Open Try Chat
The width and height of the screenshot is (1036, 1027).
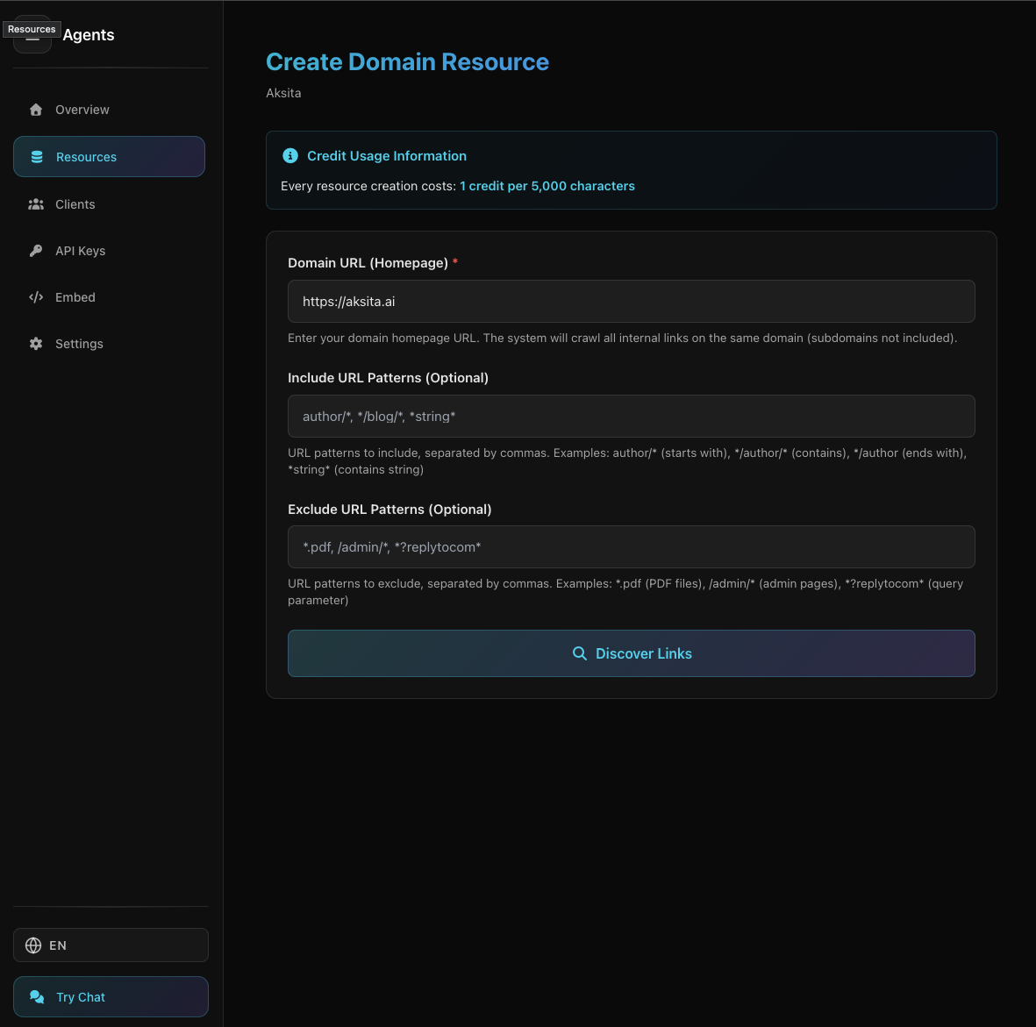[x=111, y=996]
